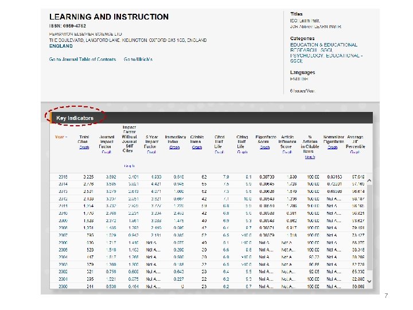Open Graph link under Average JIF Percentile
Screen dimensions: 413x310
pos(355,152)
